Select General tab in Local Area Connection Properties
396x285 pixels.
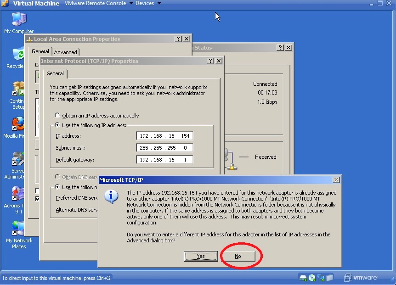[x=40, y=51]
